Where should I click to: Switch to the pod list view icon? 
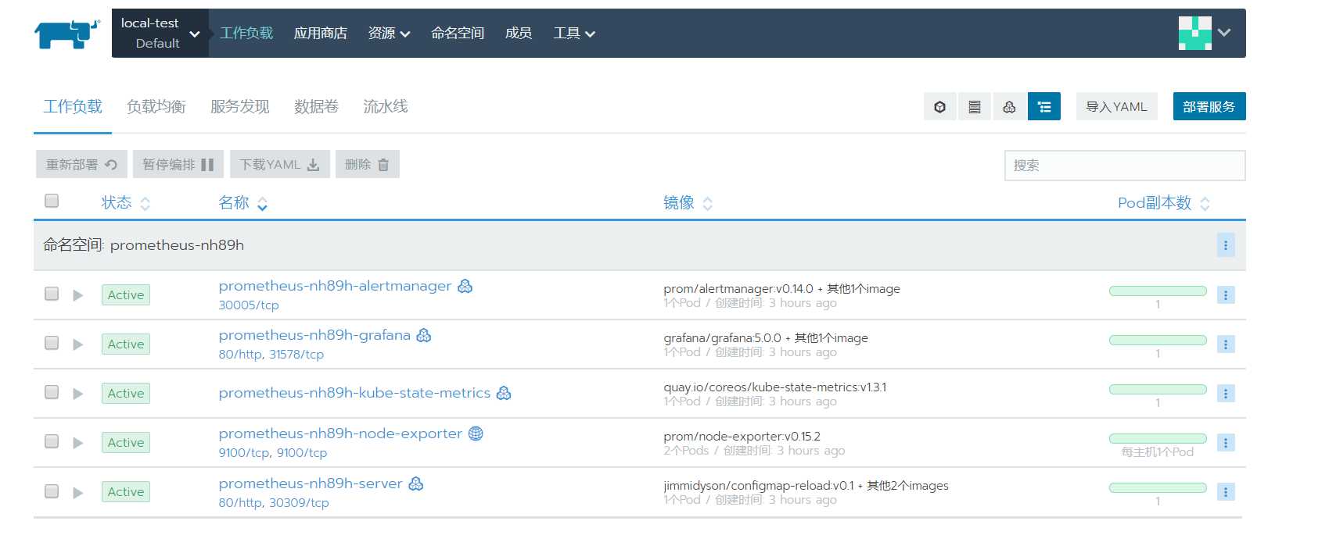(x=940, y=107)
